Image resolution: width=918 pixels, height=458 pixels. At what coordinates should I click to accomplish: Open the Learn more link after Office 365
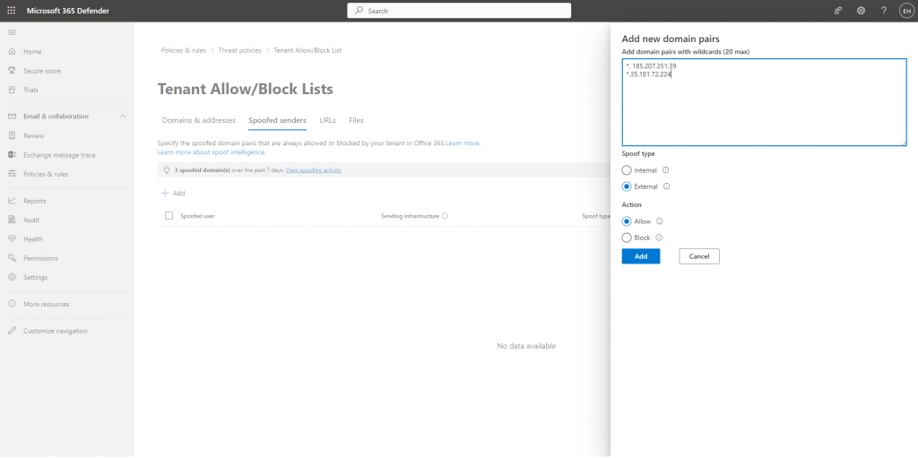463,143
